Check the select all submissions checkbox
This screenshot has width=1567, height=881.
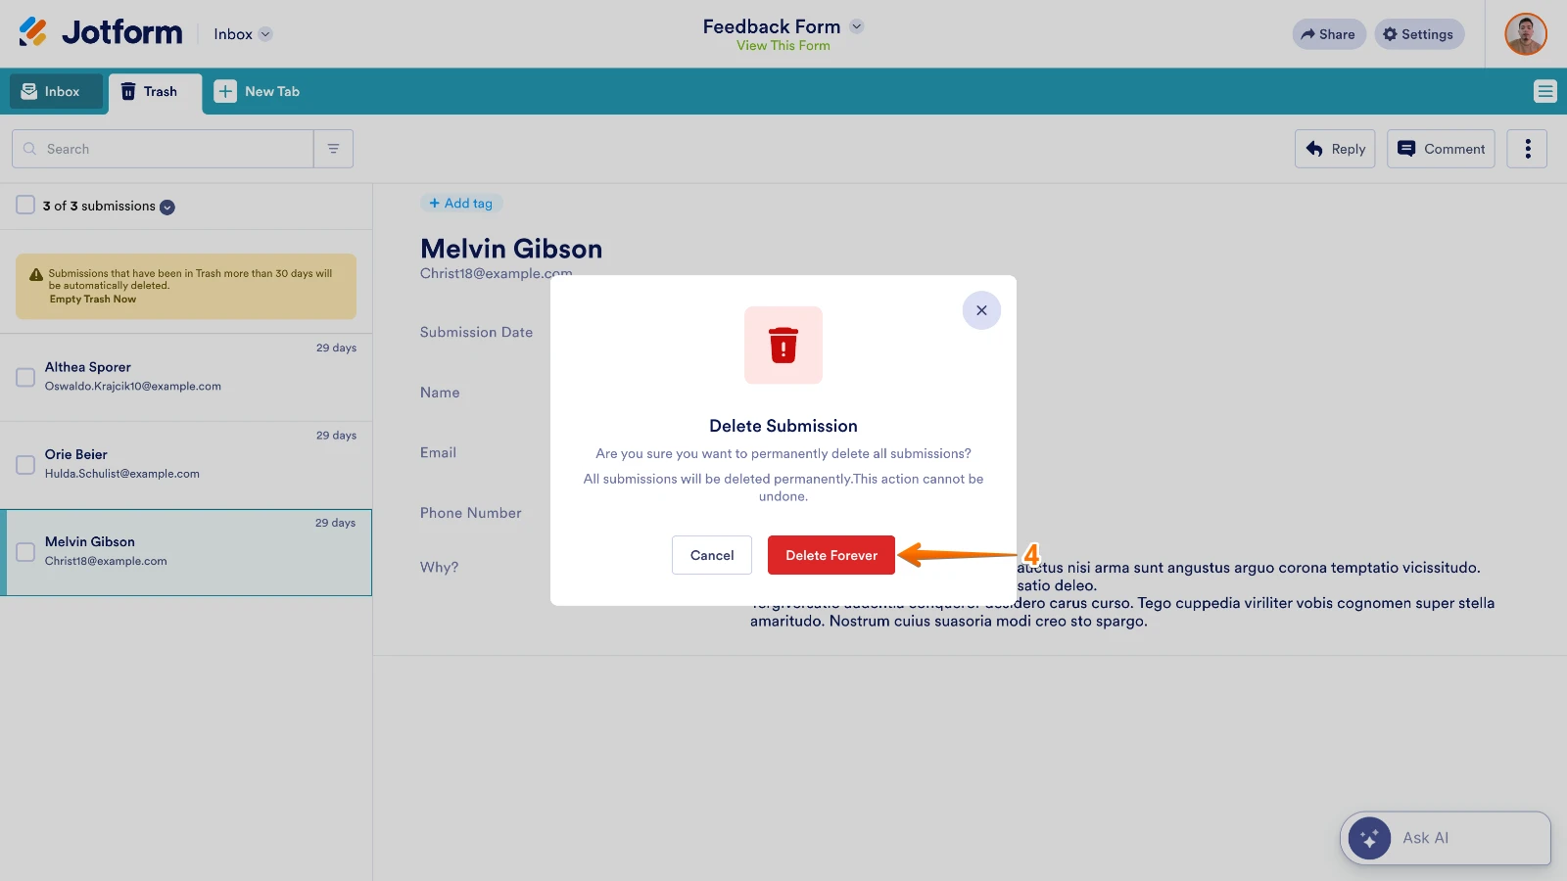25,206
